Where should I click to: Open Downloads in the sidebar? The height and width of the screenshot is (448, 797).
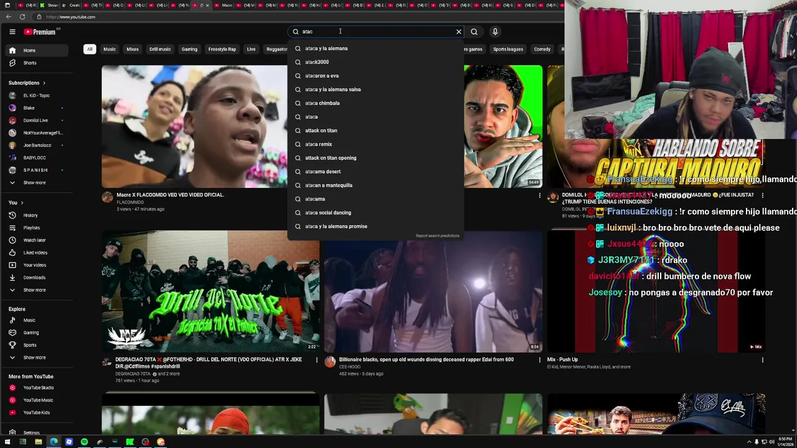pyautogui.click(x=37, y=278)
